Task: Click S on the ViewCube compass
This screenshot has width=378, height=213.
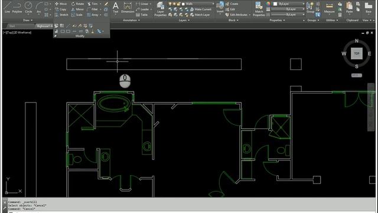Action: (x=357, y=66)
